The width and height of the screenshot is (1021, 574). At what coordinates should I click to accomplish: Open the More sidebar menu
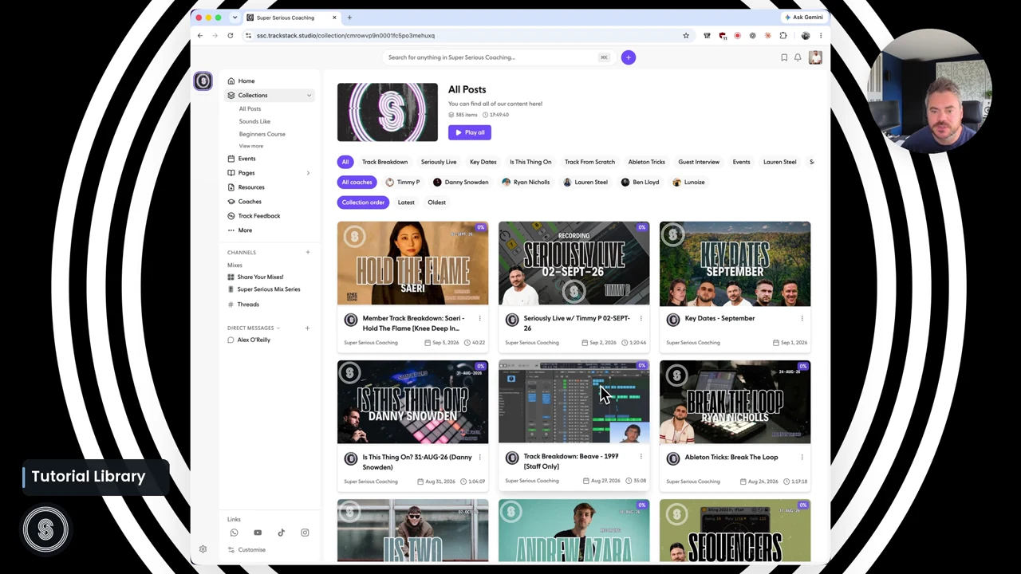pos(245,230)
